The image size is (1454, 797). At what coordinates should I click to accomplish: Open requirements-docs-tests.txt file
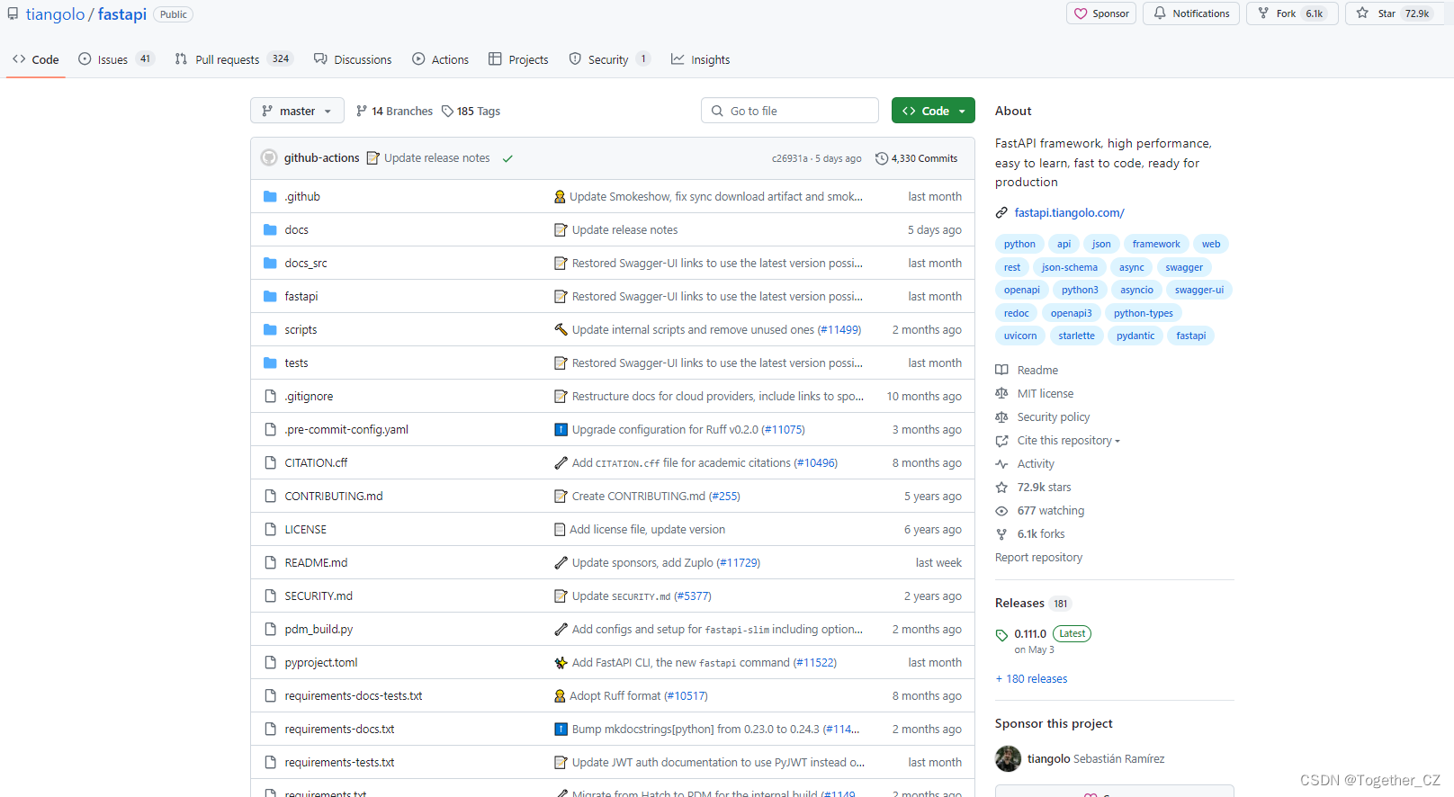[354, 695]
